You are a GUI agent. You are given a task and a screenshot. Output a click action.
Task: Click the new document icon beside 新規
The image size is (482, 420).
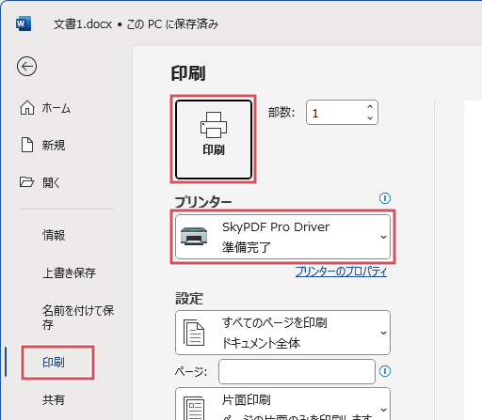click(x=27, y=145)
